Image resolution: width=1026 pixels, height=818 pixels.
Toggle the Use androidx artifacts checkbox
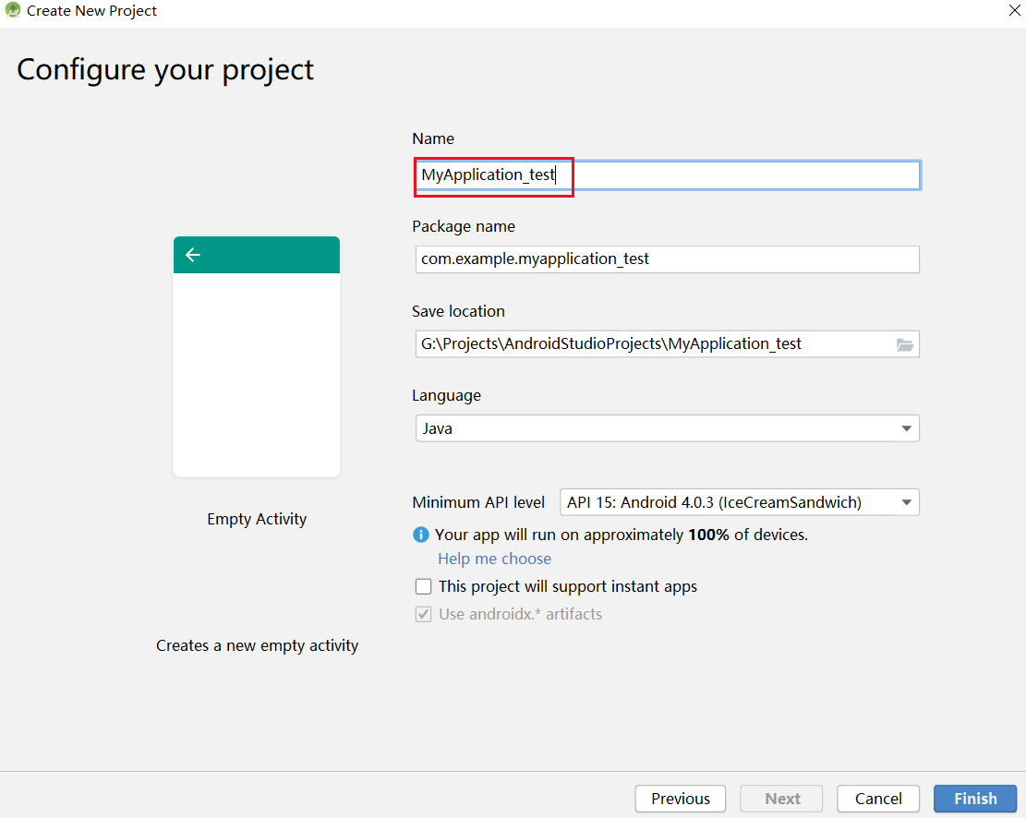(x=423, y=614)
